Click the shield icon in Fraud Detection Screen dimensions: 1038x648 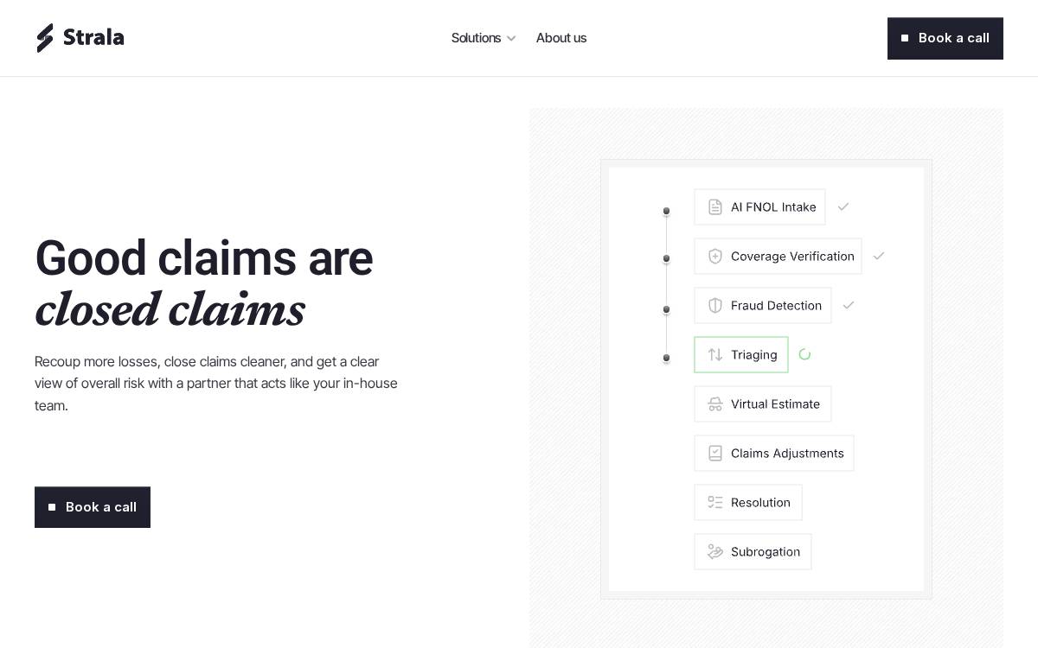pos(715,306)
